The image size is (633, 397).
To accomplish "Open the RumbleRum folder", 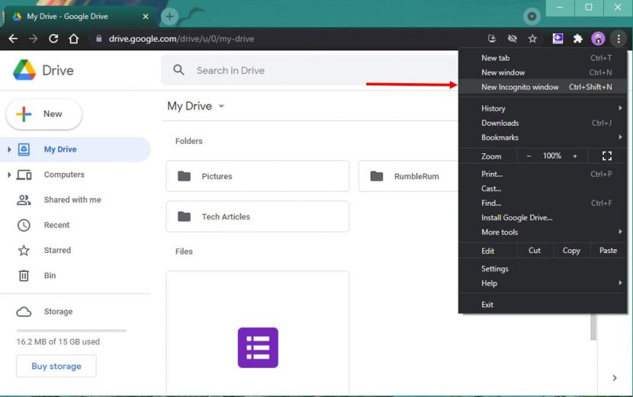I will pos(409,176).
